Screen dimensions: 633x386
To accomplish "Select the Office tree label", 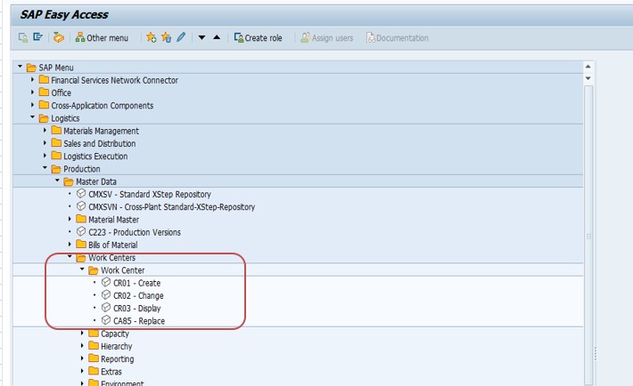I will pos(61,92).
